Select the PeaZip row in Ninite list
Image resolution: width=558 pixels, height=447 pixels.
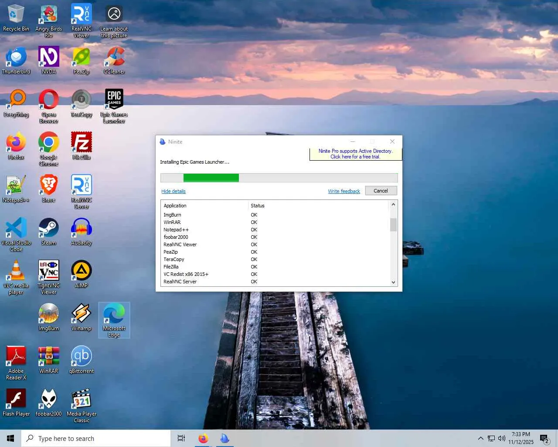(275, 252)
